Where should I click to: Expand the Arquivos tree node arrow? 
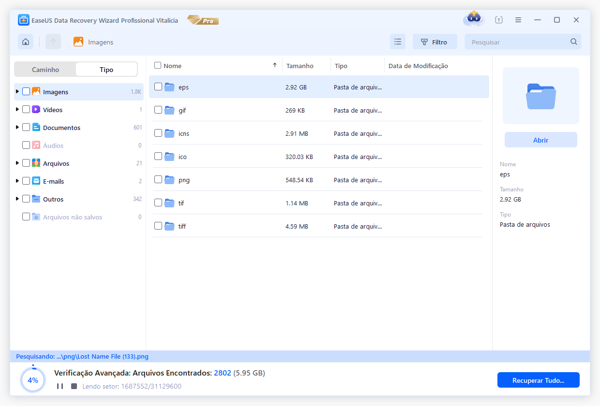pos(17,163)
